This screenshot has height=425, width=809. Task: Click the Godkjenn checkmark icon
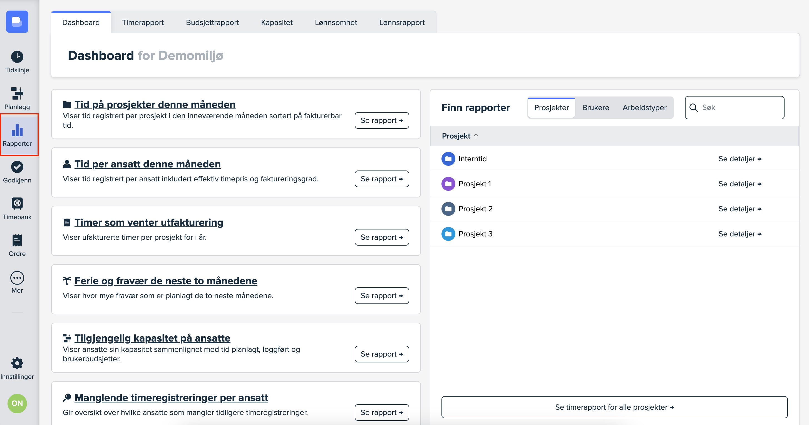point(17,167)
